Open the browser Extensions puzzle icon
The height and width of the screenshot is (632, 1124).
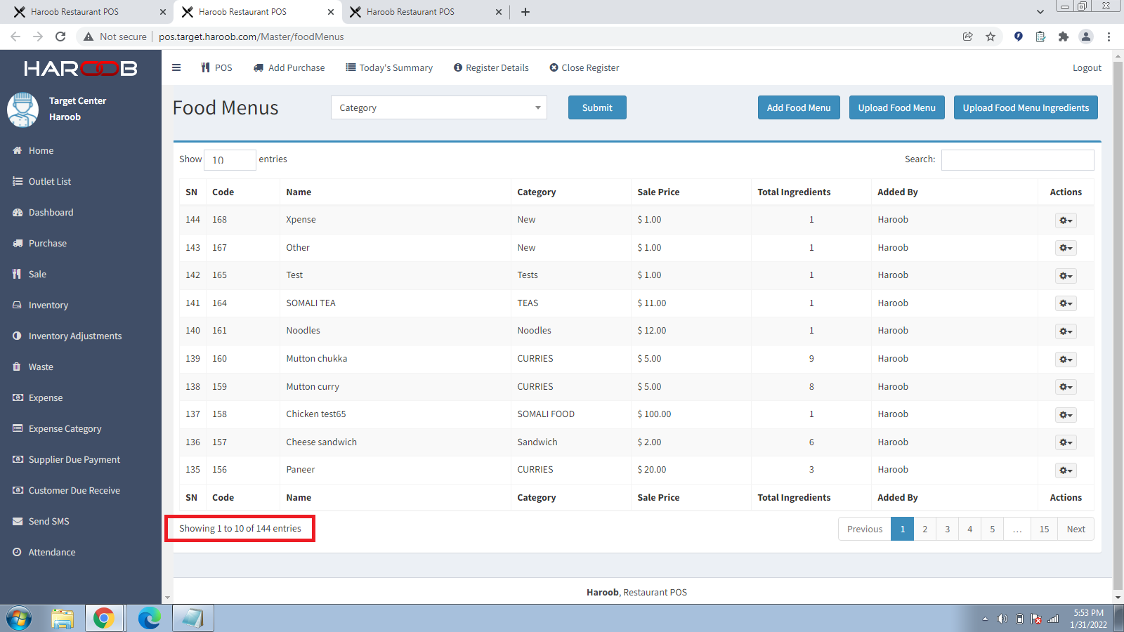(1063, 37)
